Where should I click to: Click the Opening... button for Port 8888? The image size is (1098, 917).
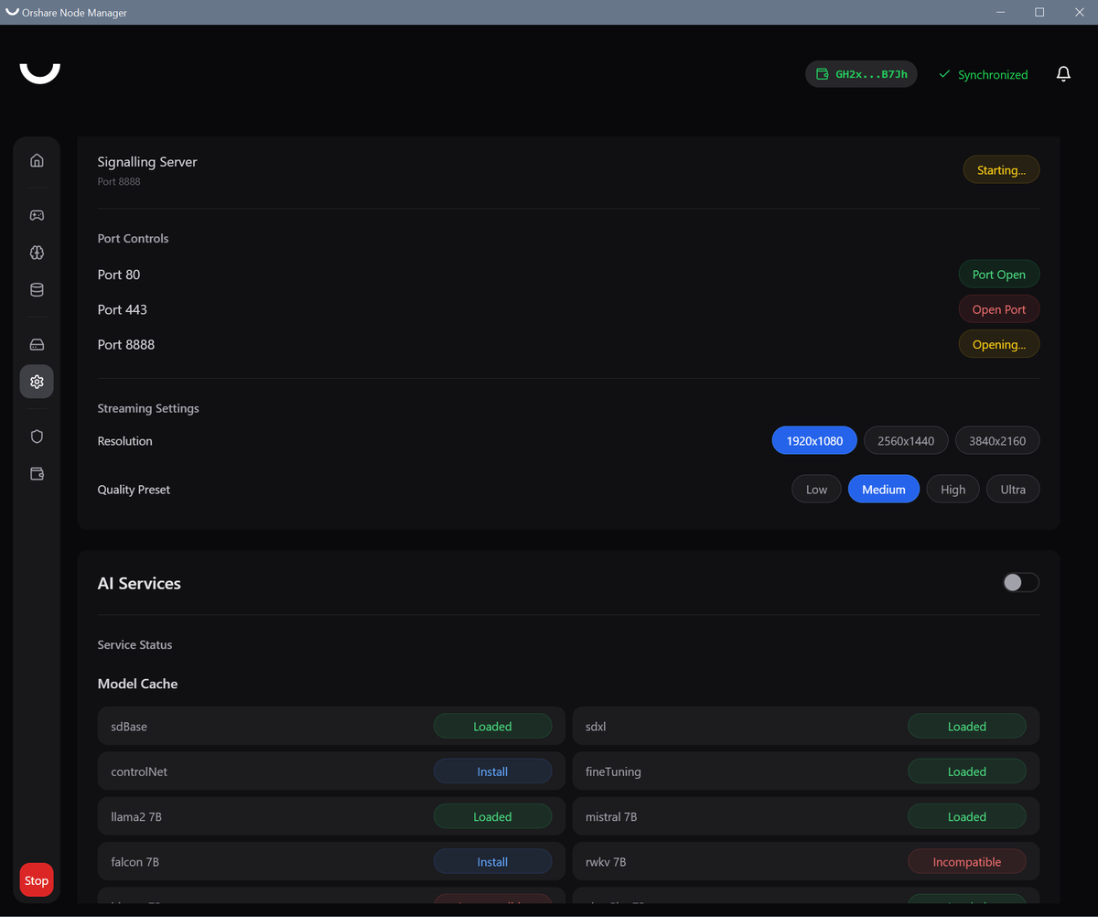[x=999, y=344]
